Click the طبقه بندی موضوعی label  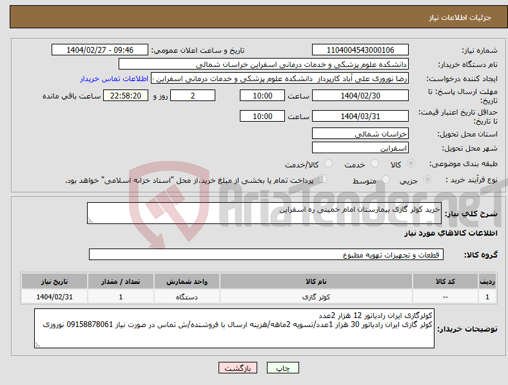point(464,164)
